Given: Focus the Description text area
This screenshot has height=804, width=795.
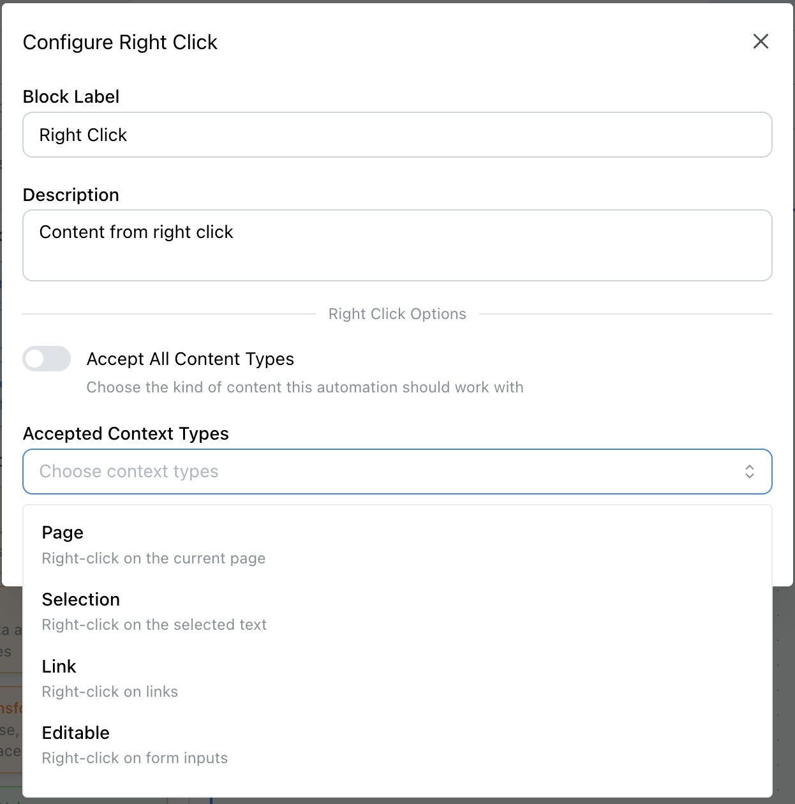Looking at the screenshot, I should [x=397, y=245].
